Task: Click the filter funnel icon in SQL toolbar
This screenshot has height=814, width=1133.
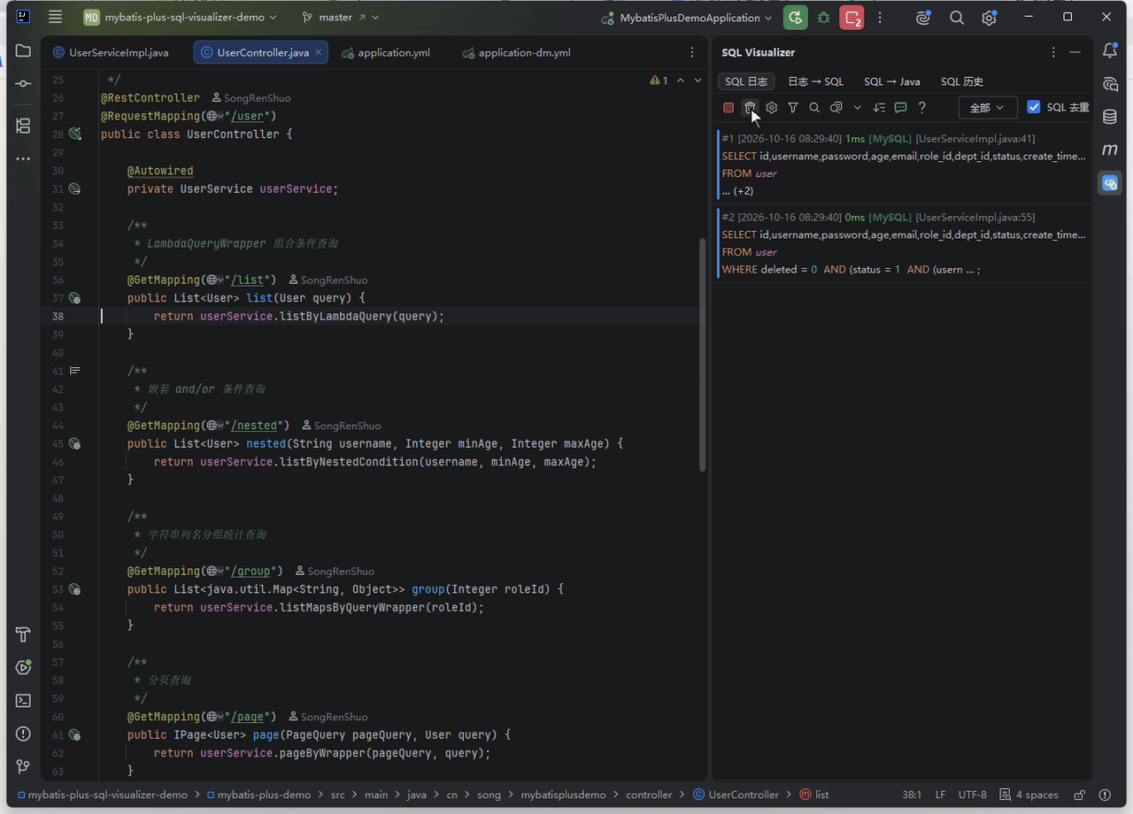Action: pyautogui.click(x=793, y=107)
